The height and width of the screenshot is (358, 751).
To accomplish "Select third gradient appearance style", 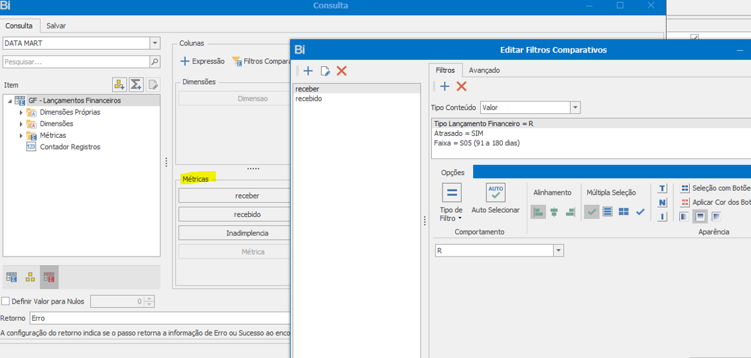I will pyautogui.click(x=717, y=217).
